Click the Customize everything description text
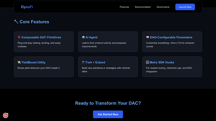 (170, 45)
